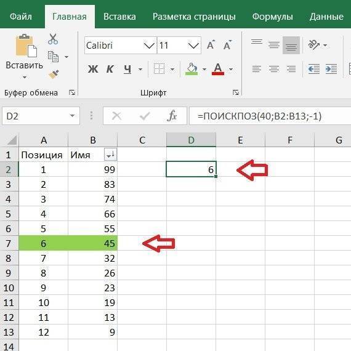Select cell containing Позиция
The width and height of the screenshot is (351, 351).
click(x=44, y=155)
